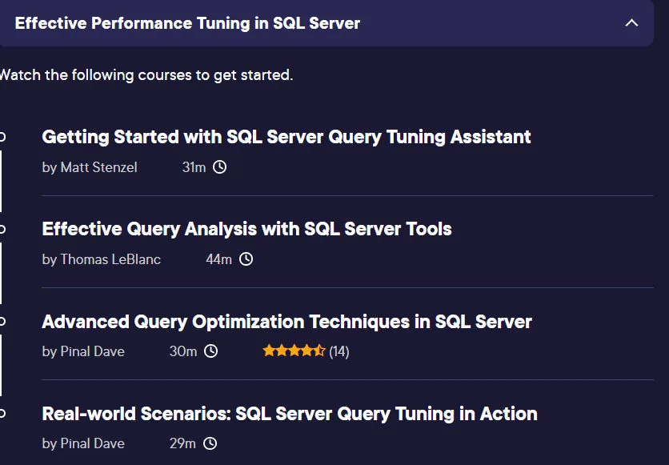This screenshot has height=465, width=669.
Task: Click the 30m duration text
Action: click(x=183, y=351)
